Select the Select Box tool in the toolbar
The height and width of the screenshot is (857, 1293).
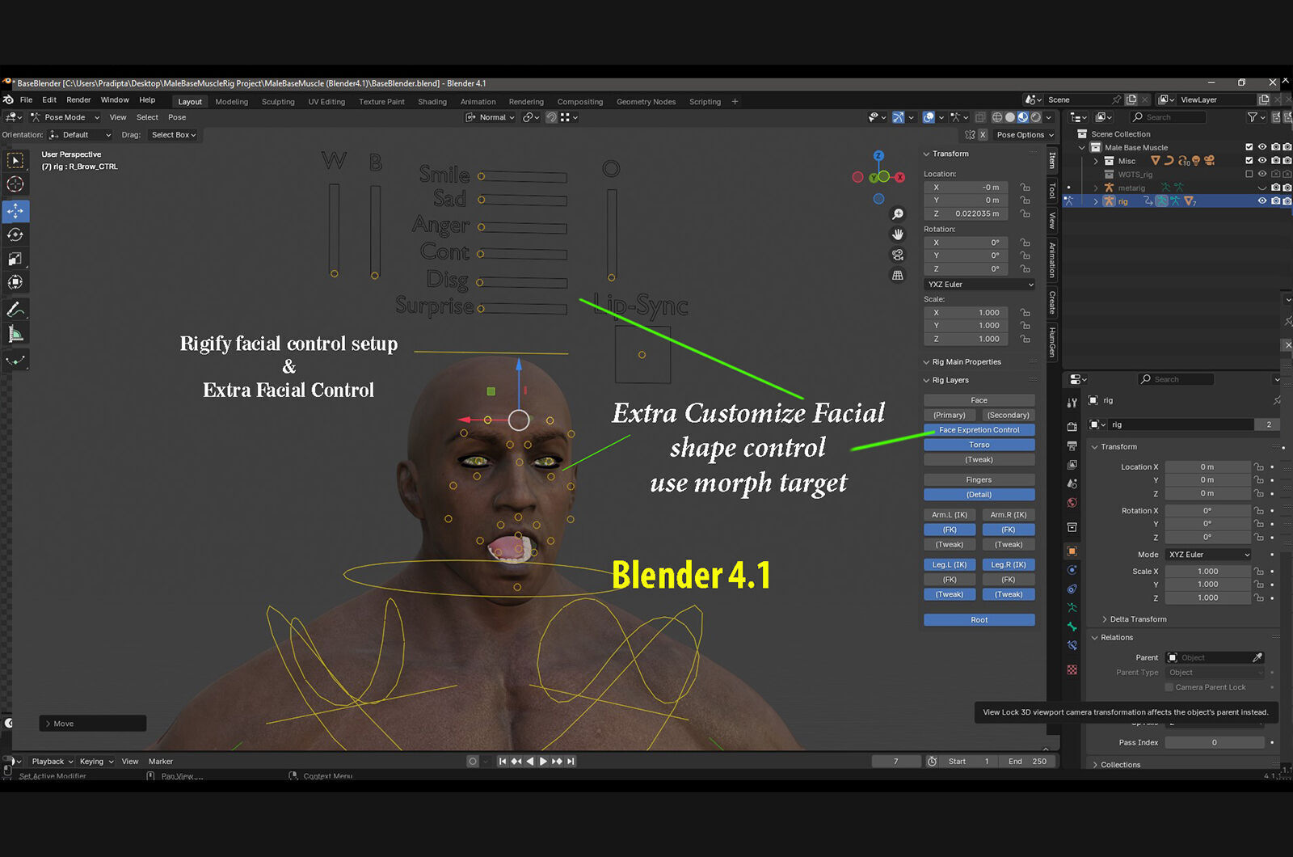pyautogui.click(x=15, y=160)
